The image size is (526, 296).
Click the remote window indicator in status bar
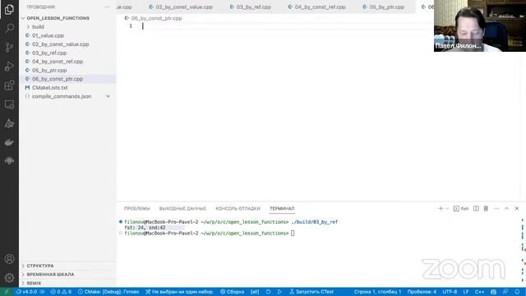pyautogui.click(x=7, y=292)
